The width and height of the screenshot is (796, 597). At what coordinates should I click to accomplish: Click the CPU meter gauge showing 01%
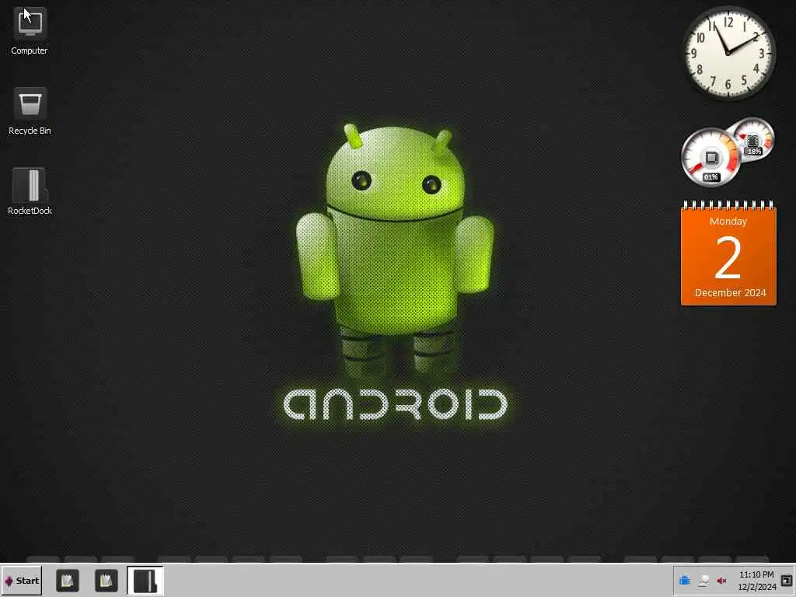coord(710,157)
